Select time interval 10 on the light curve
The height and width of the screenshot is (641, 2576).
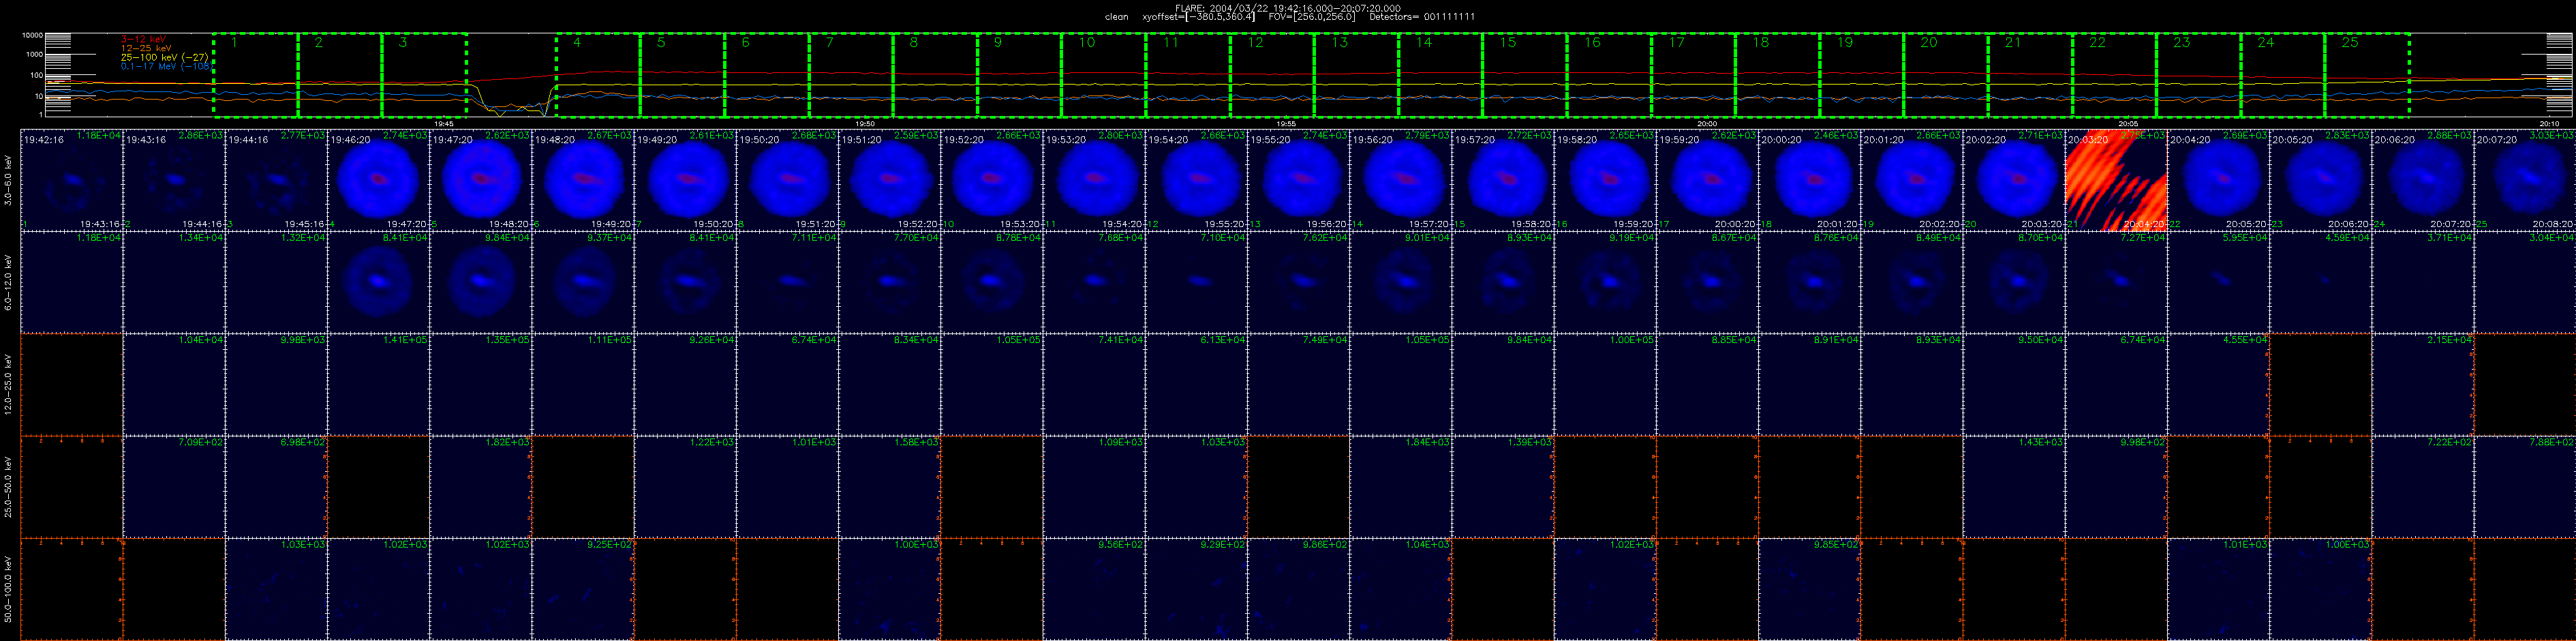(1104, 75)
